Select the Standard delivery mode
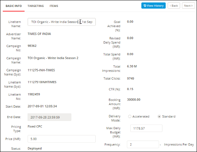Screen dimensions: 197x152 click(159, 117)
